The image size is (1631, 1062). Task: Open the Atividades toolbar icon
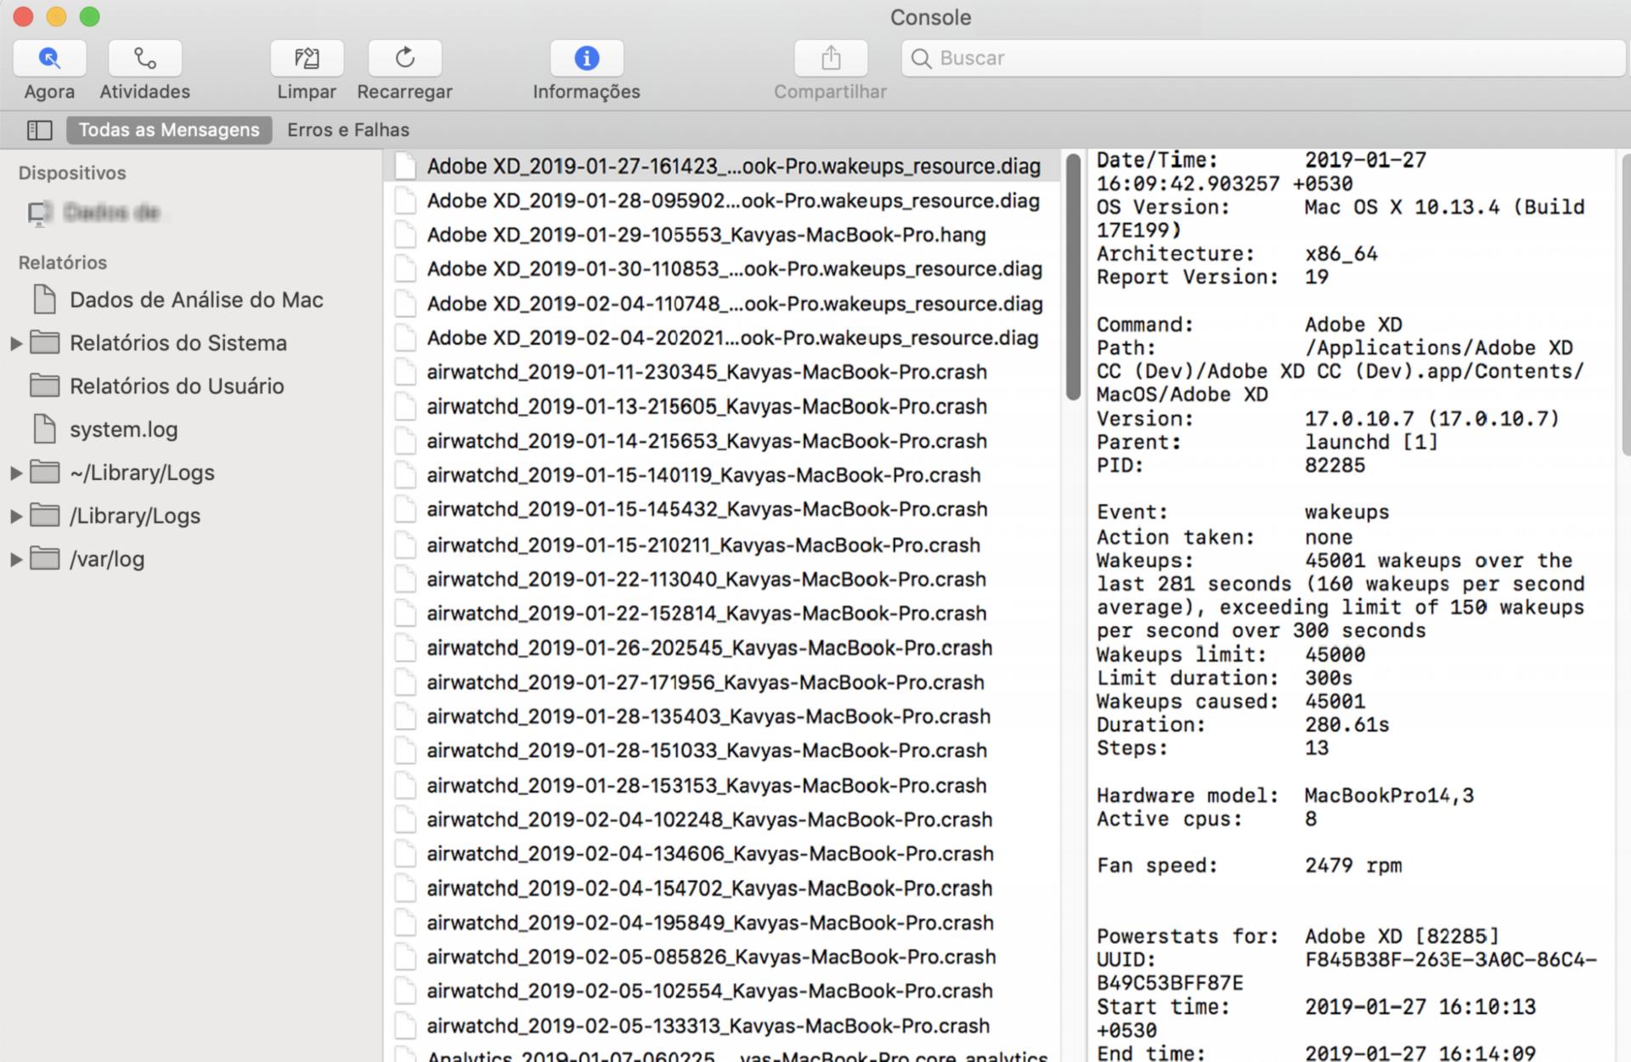(144, 59)
